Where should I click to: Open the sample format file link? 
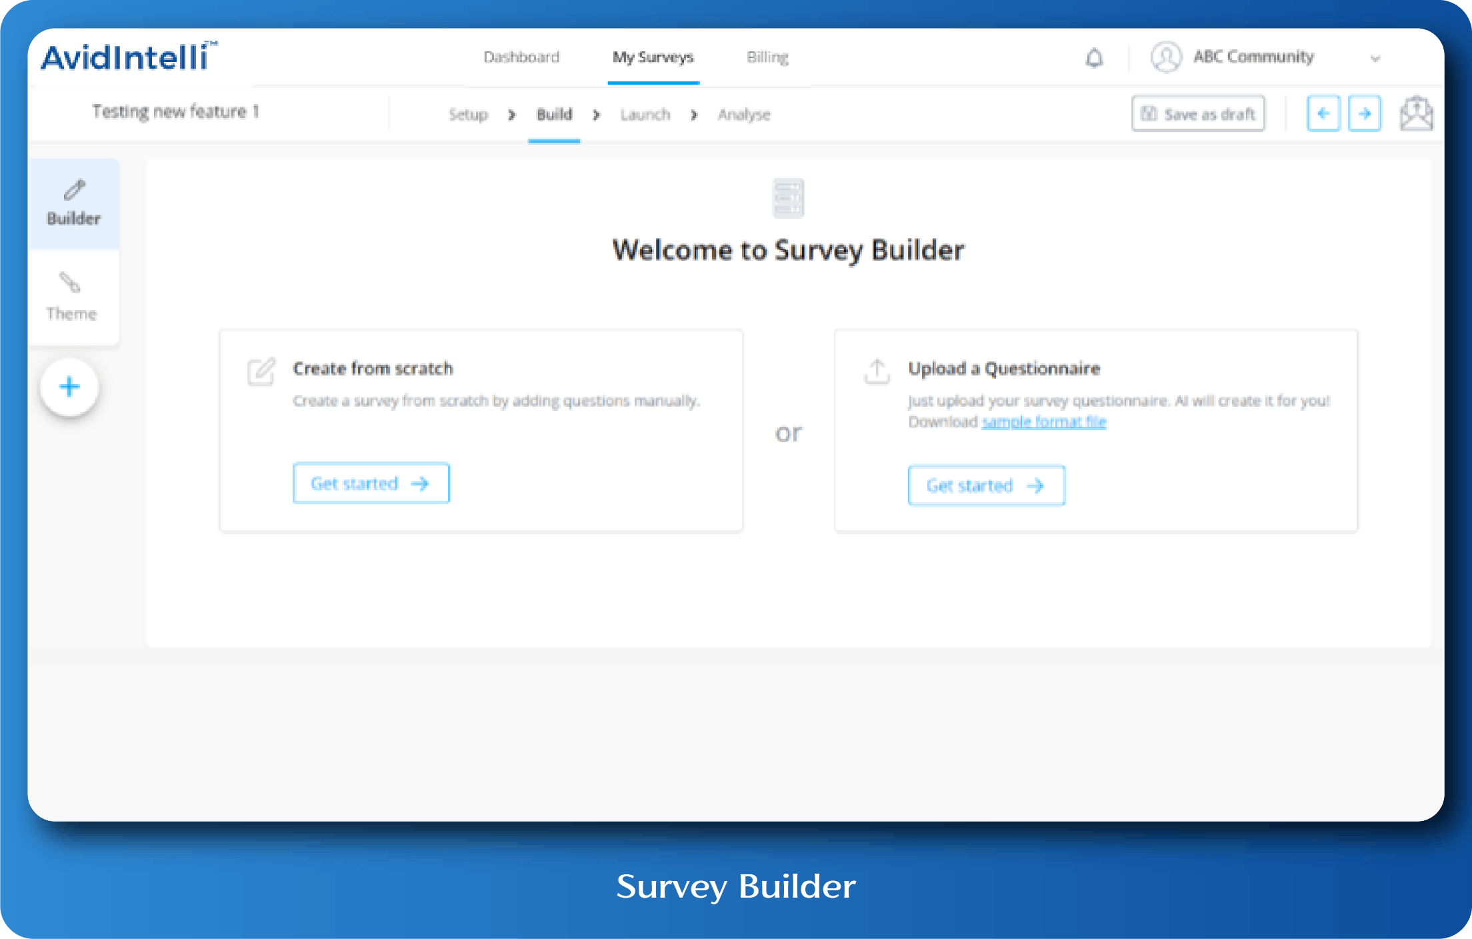click(1044, 421)
